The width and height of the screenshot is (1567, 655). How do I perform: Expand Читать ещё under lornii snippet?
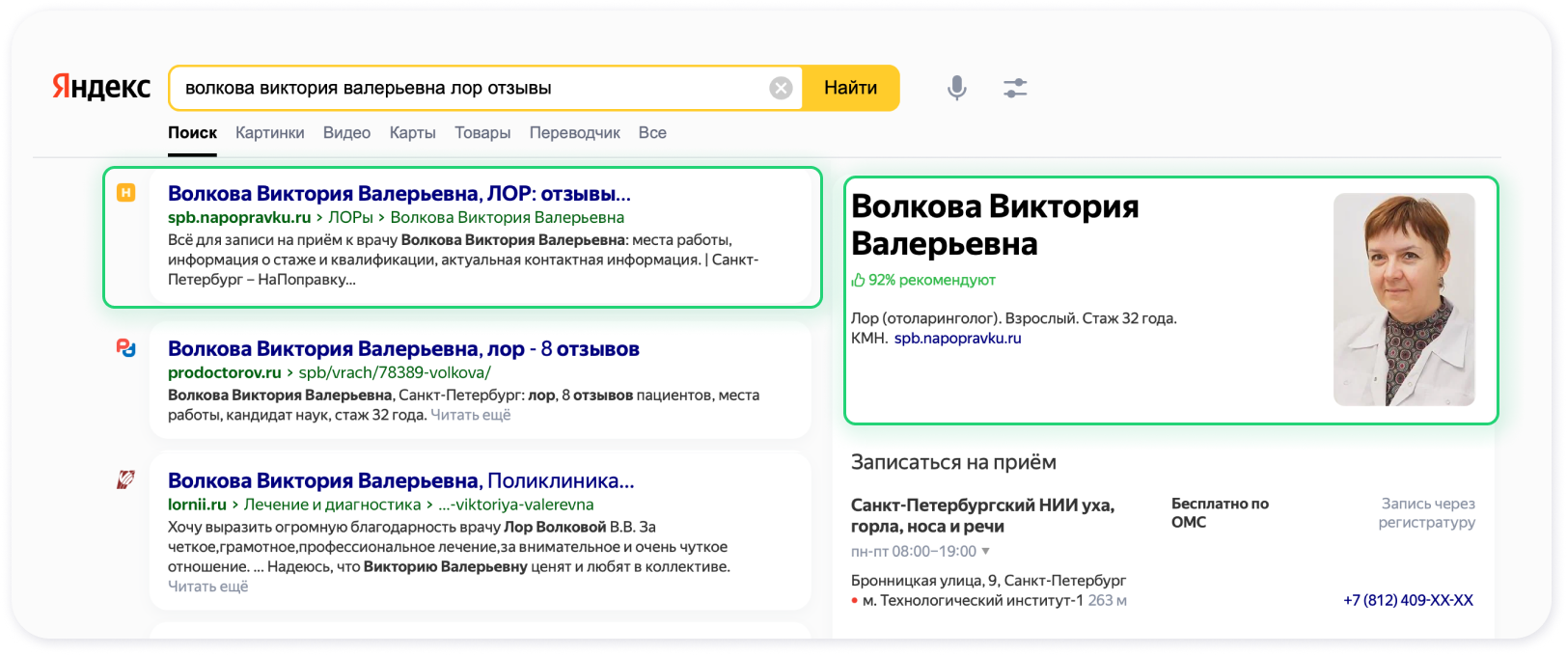208,587
